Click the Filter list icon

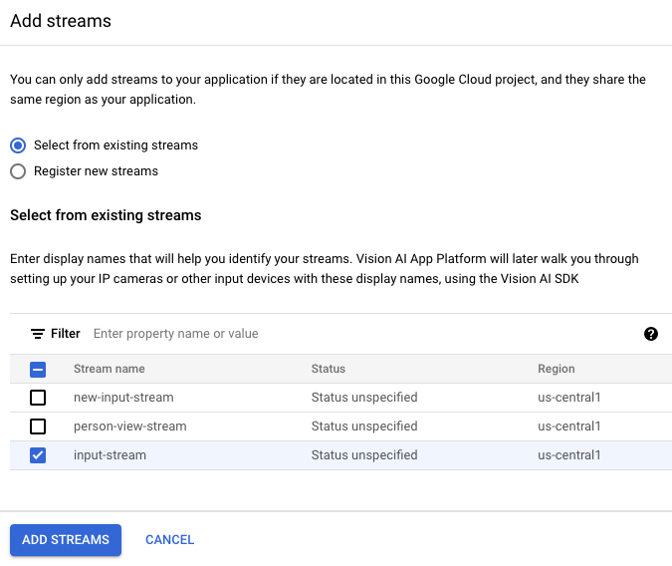pos(38,334)
